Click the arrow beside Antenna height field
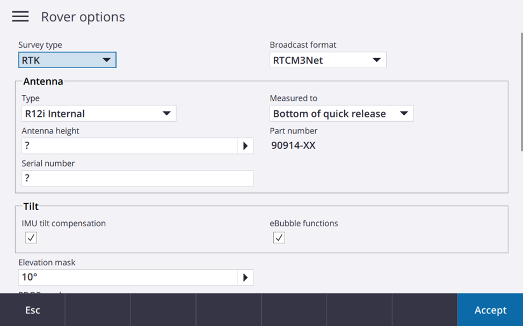This screenshot has height=326, width=523. click(245, 146)
